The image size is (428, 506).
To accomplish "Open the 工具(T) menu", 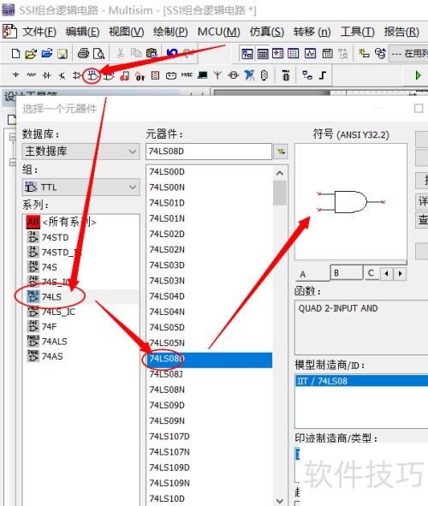I will tap(357, 32).
